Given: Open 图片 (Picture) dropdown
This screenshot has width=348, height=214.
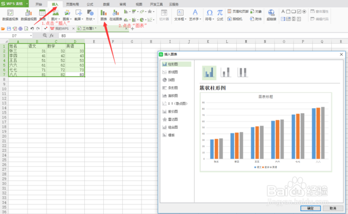Looking at the screenshot, I should coord(55,15).
